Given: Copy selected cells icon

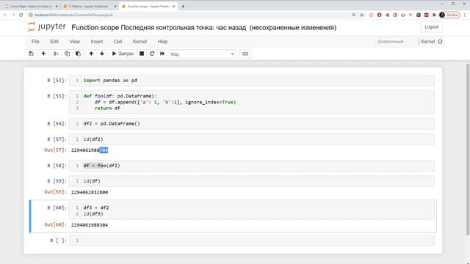Looking at the screenshot, I should tap(67, 54).
